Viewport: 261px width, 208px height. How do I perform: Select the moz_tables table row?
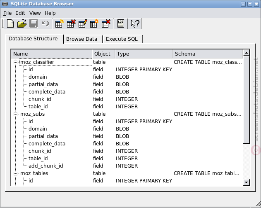pos(127,173)
